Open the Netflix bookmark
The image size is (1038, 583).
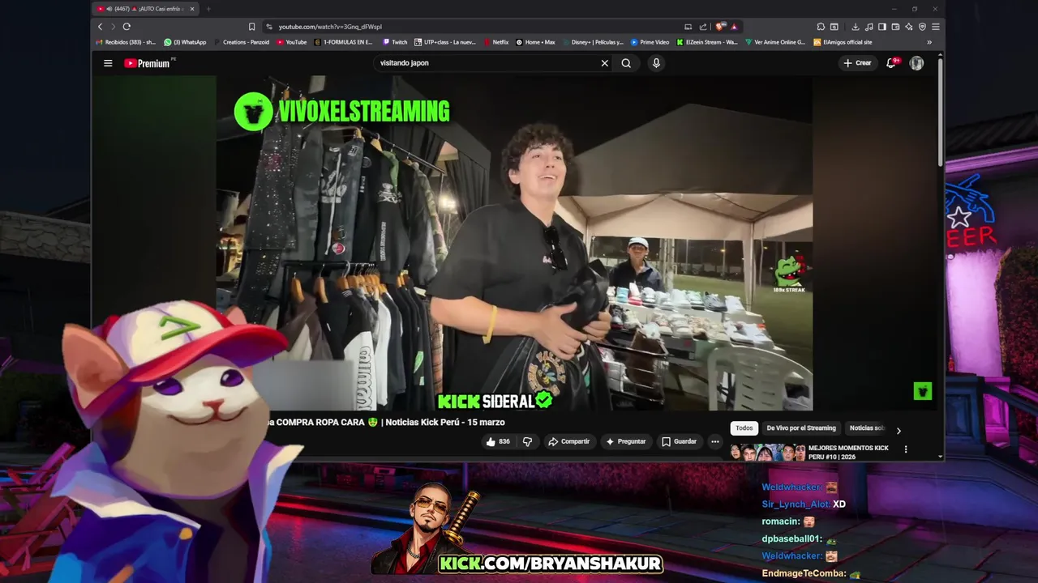[495, 42]
